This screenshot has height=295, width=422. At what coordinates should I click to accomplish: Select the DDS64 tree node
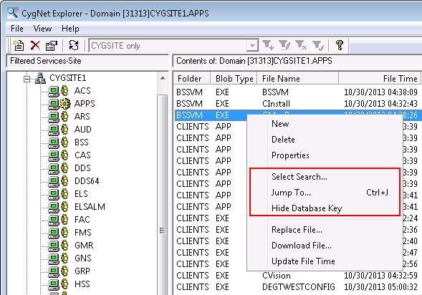click(87, 181)
